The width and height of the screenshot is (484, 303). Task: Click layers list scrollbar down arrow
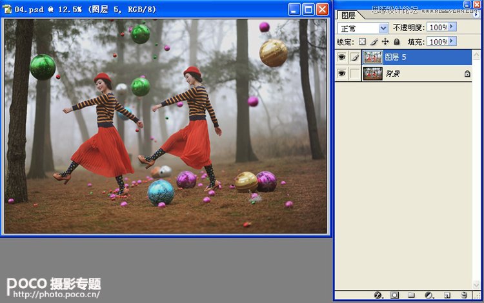[476, 285]
